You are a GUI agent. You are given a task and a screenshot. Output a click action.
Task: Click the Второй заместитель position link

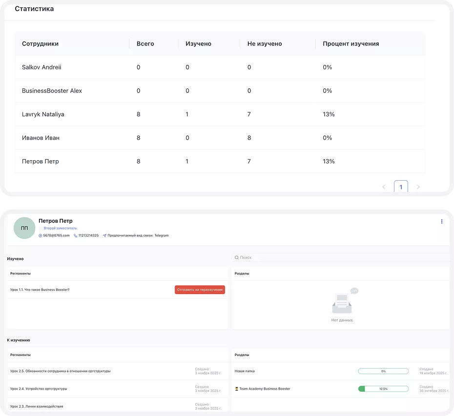60,229
